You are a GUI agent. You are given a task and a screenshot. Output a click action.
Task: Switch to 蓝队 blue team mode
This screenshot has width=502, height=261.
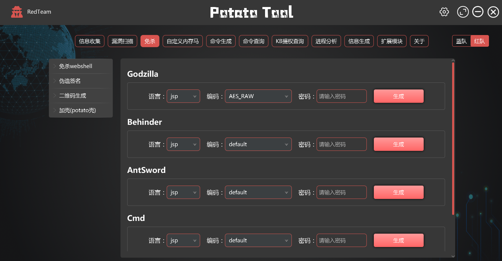tap(462, 41)
